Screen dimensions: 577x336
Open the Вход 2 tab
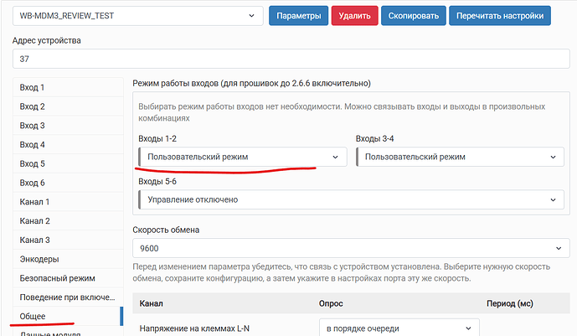pyautogui.click(x=68, y=106)
